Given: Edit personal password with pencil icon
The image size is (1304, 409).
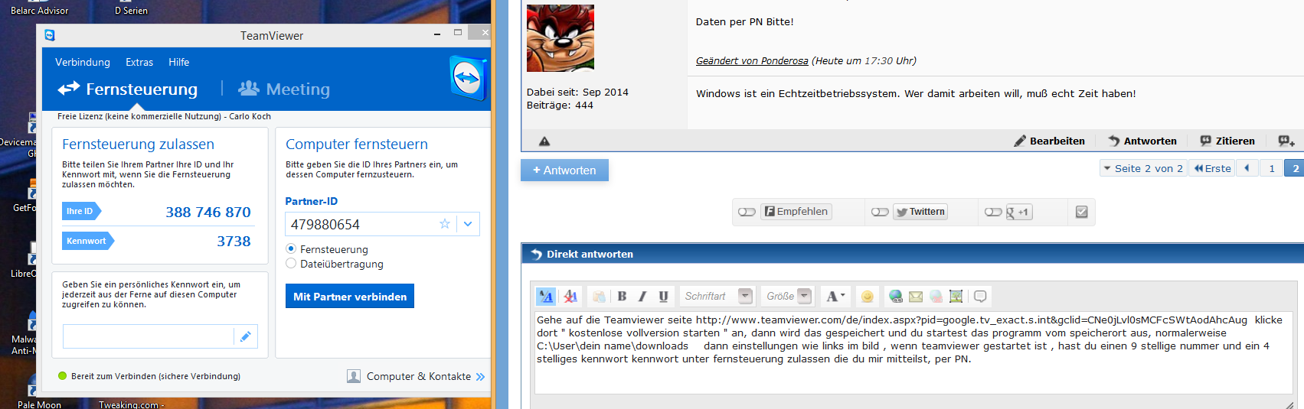Looking at the screenshot, I should (x=246, y=336).
